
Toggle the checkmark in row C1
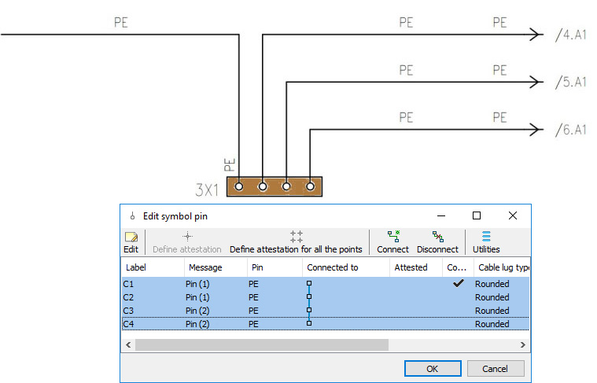pos(457,284)
